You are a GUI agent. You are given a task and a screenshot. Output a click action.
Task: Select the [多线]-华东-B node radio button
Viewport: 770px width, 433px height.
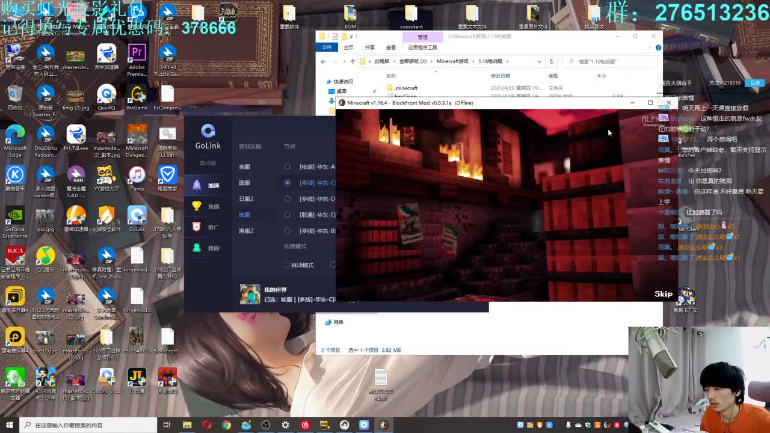coord(287,230)
